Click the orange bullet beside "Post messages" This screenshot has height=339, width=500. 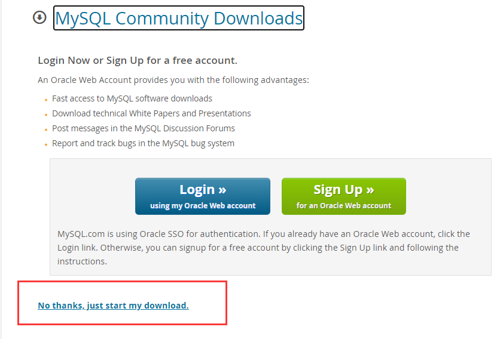[x=46, y=130]
